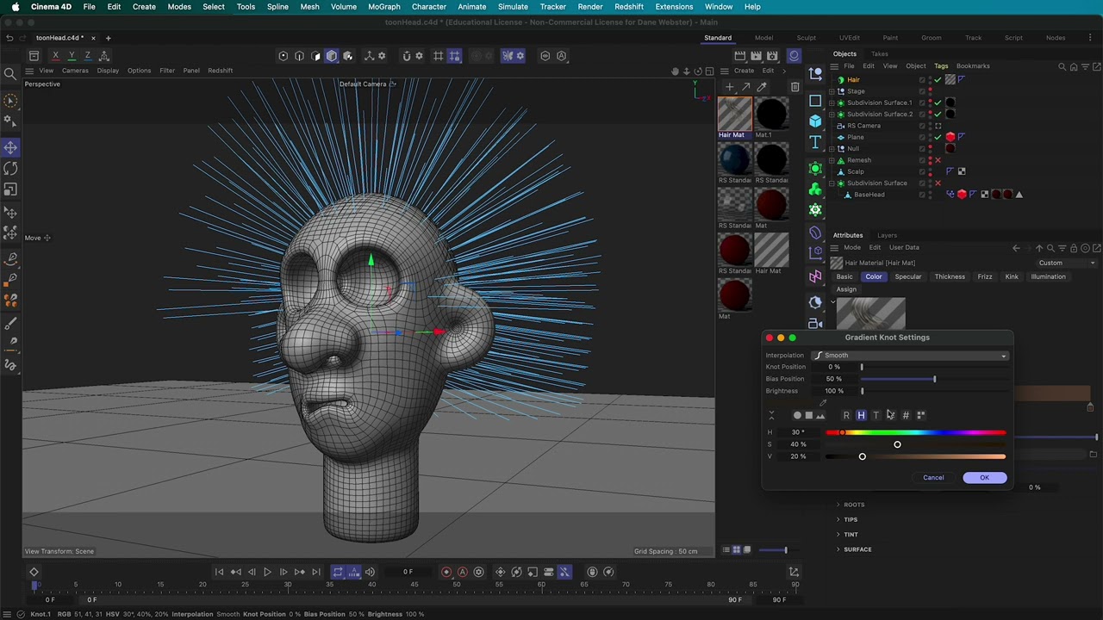Click the record keyframe button
1103x620 pixels.
pos(446,572)
